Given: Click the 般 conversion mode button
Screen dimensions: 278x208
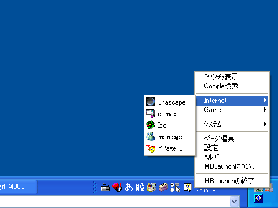Looking at the screenshot, I should click(x=140, y=187).
